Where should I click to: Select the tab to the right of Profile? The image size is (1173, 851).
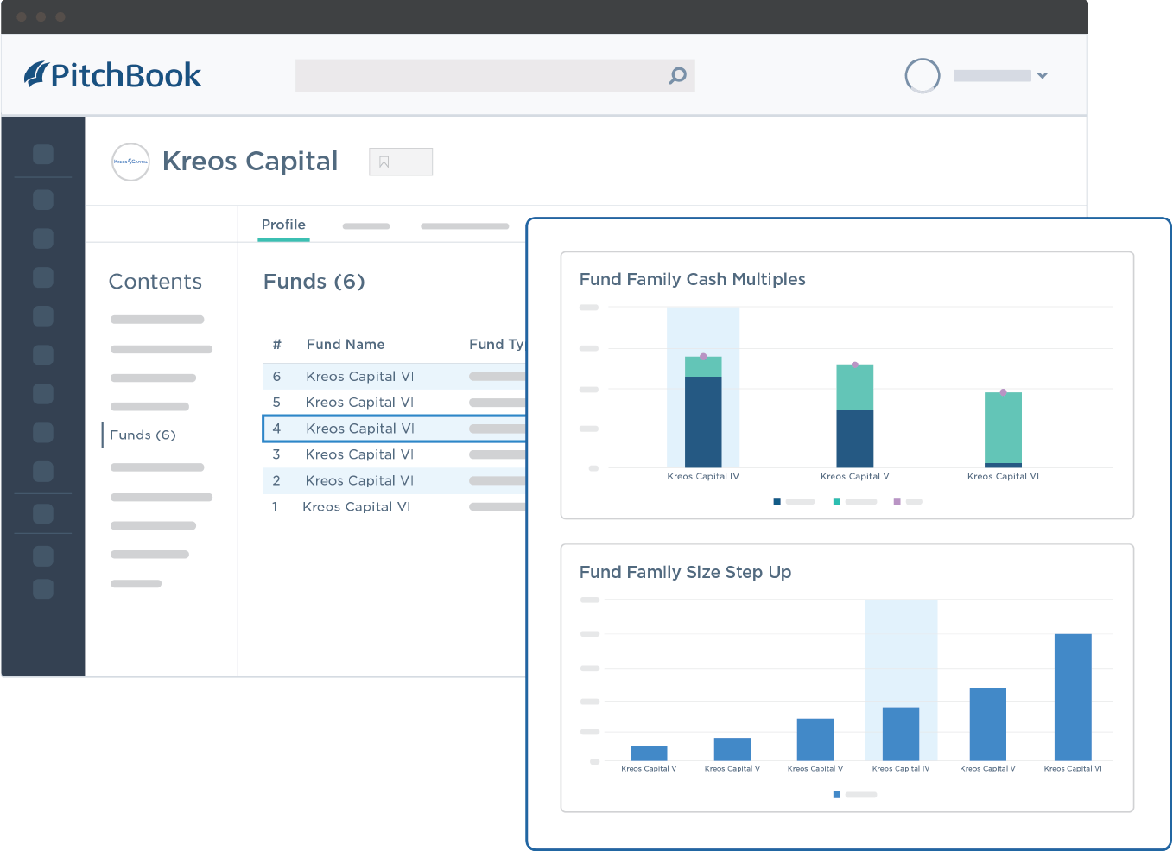point(366,225)
